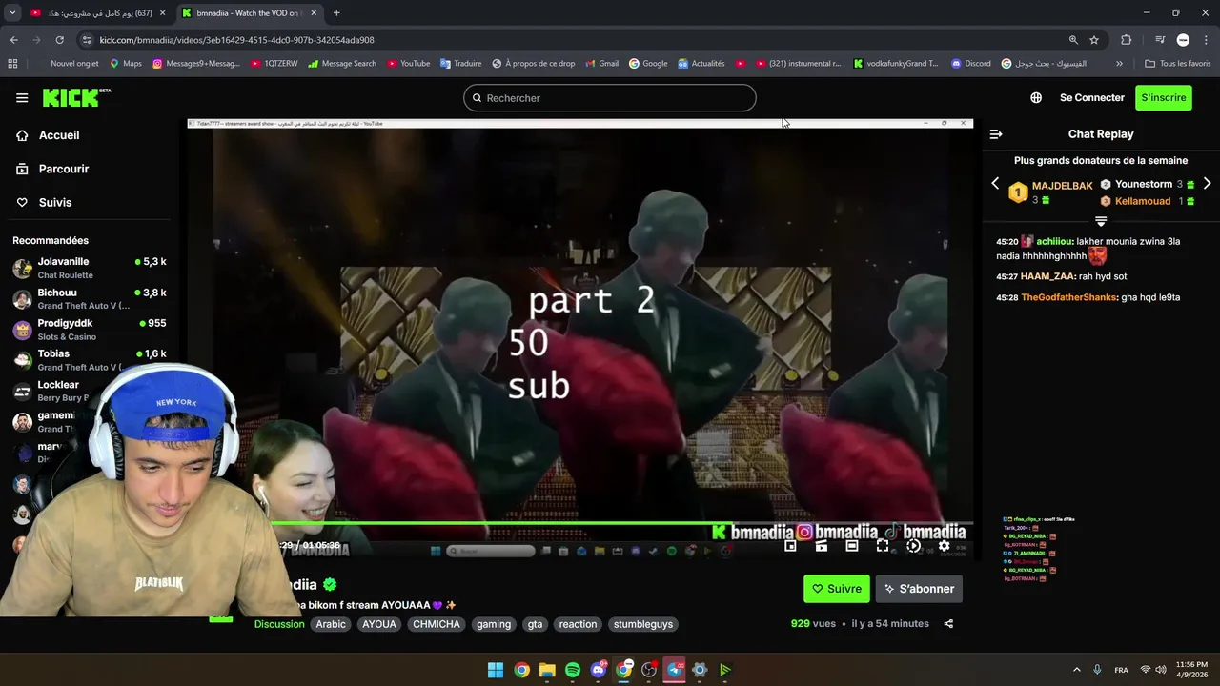
Task: Click the S'inscrire button
Action: pos(1164,97)
